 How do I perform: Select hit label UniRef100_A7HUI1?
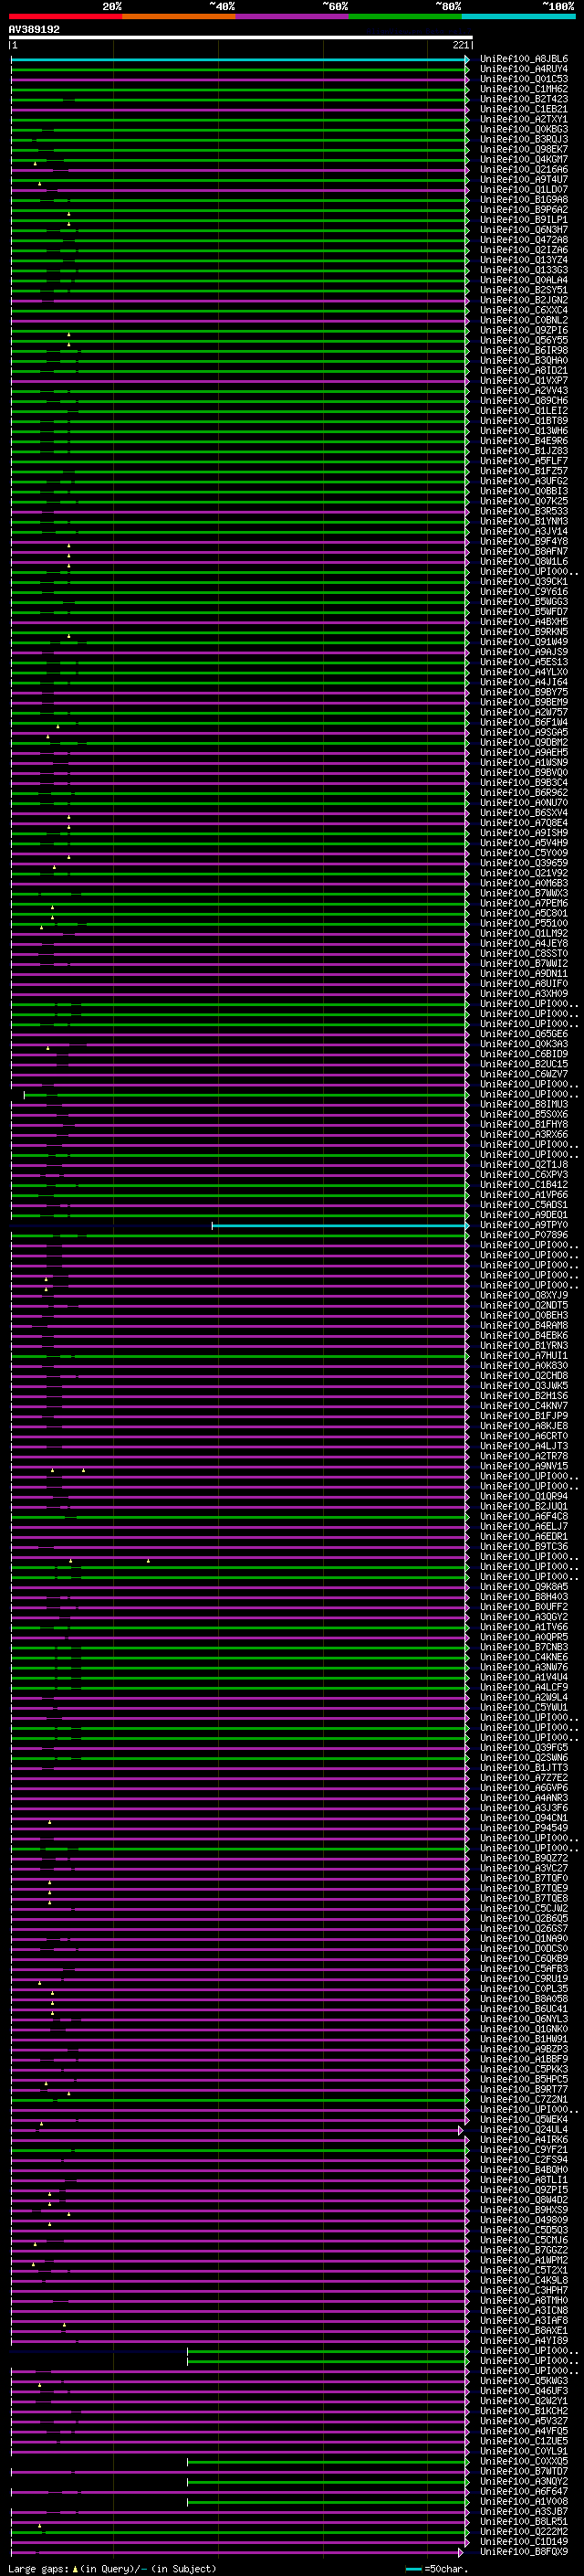tap(523, 1355)
